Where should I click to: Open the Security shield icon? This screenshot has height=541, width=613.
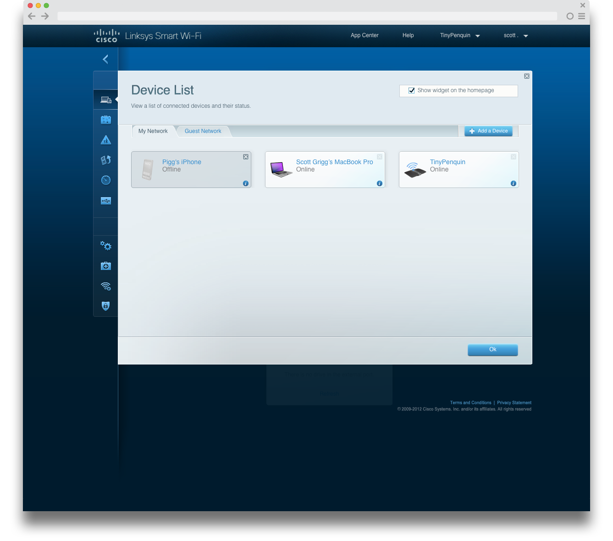click(106, 306)
